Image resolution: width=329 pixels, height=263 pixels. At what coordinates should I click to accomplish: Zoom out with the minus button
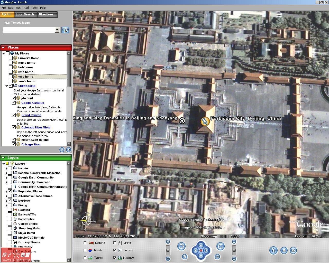coord(168,259)
